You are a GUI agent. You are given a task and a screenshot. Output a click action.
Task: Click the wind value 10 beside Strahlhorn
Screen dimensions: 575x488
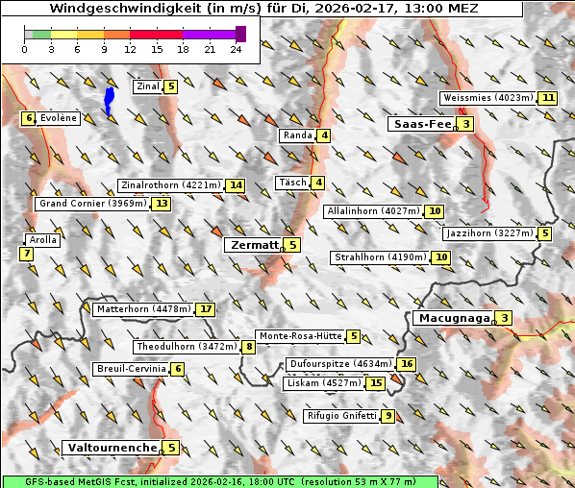441,257
